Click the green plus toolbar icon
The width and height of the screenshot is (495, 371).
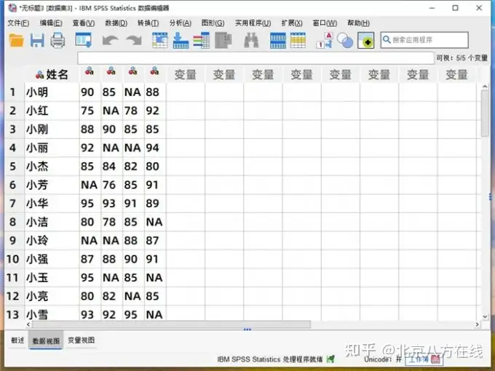tap(366, 41)
